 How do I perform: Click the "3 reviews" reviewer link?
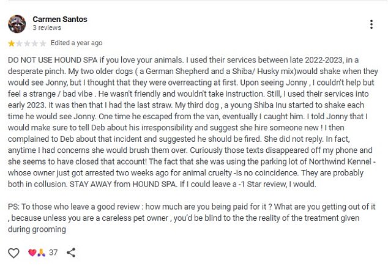pyautogui.click(x=46, y=28)
